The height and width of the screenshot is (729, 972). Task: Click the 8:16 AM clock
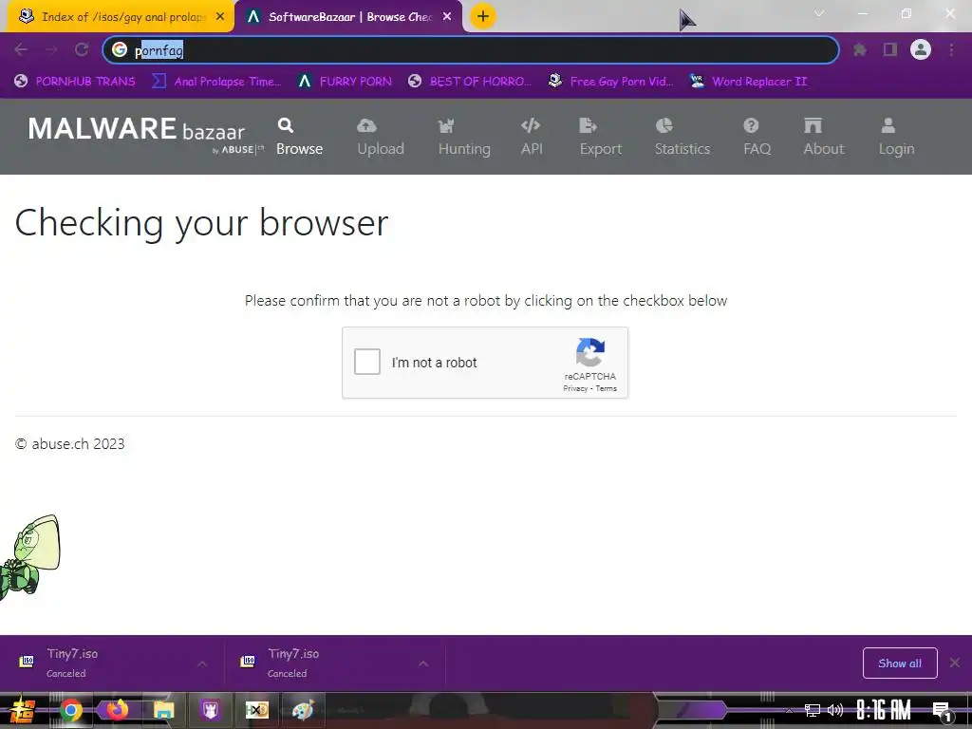[884, 710]
